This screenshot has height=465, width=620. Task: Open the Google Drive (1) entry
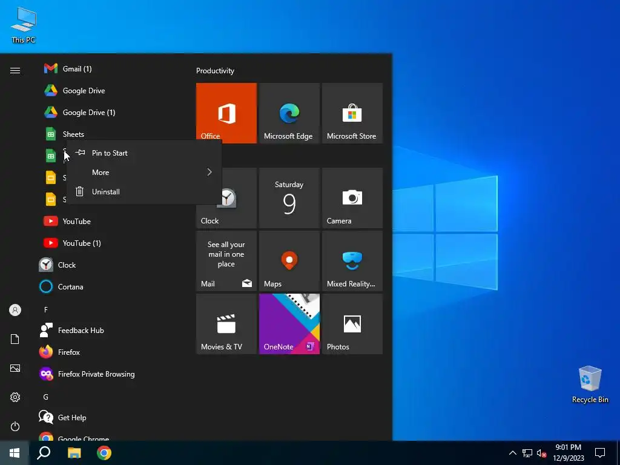pos(111,112)
